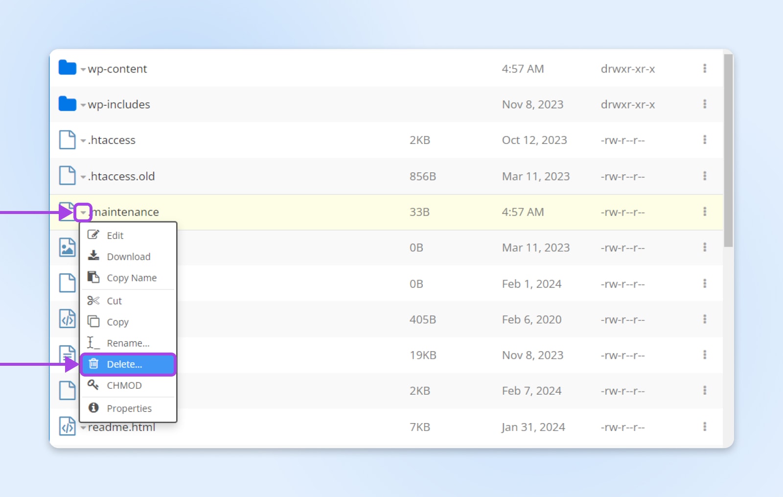Click the CHMOD key icon
783x497 pixels.
click(x=93, y=385)
